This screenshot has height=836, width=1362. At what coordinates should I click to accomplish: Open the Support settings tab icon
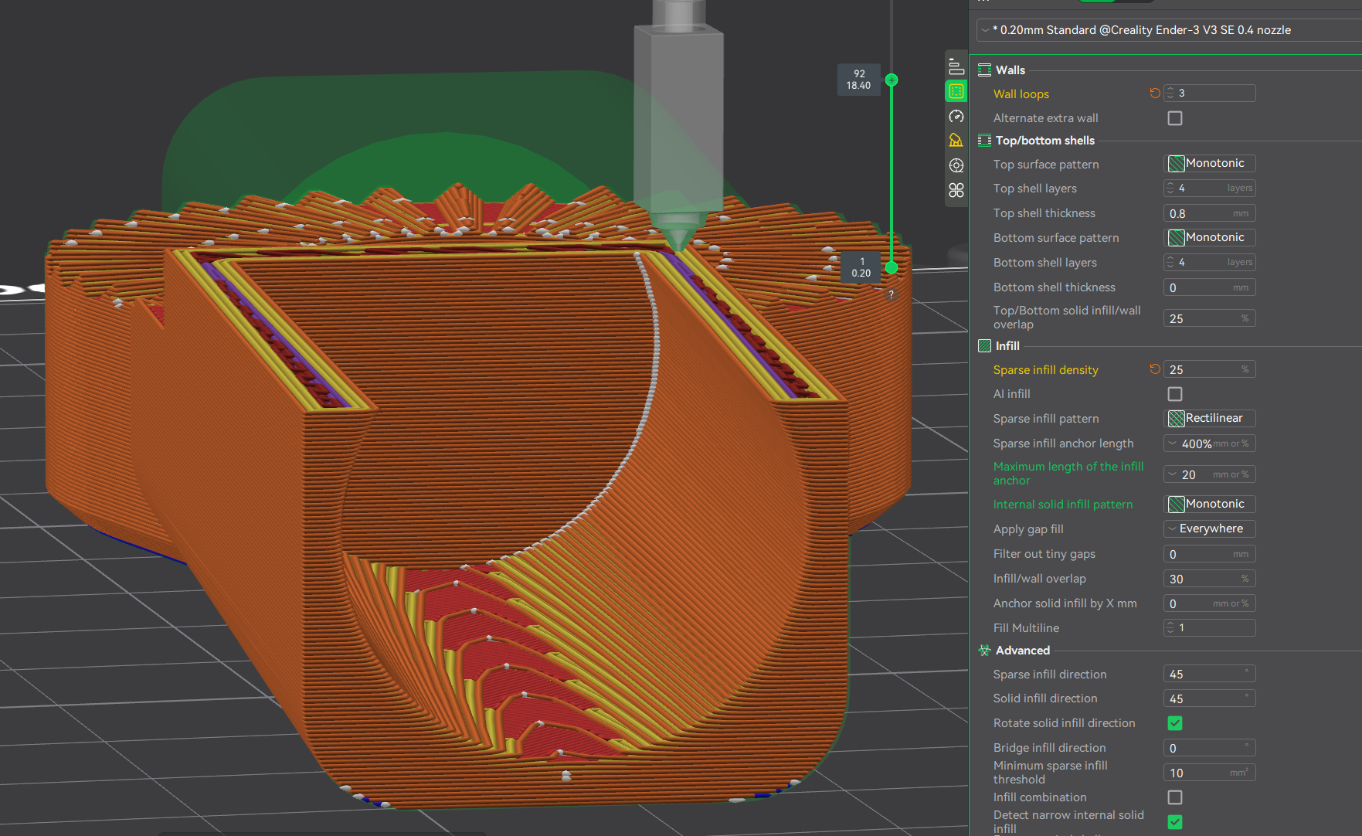coord(956,141)
